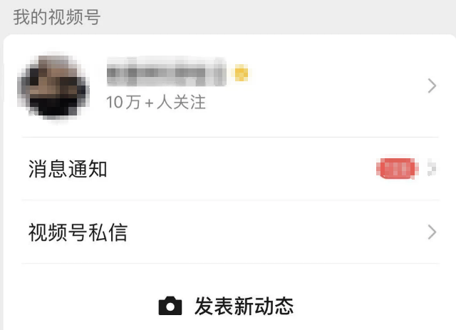The height and width of the screenshot is (330, 456).
Task: Click chevron arrow on 消息通知 row
Action: [432, 168]
